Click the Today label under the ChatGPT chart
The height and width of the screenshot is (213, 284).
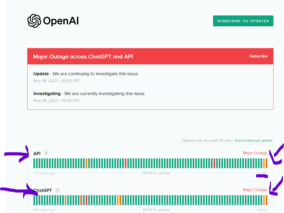click(262, 210)
